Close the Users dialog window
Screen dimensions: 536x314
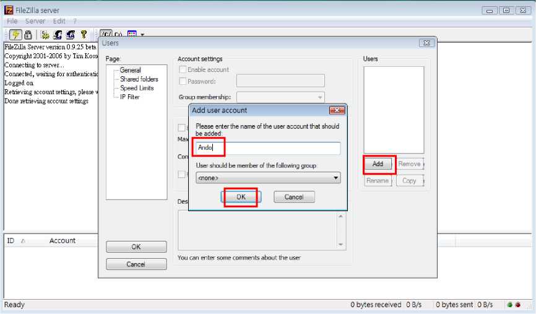click(x=425, y=43)
